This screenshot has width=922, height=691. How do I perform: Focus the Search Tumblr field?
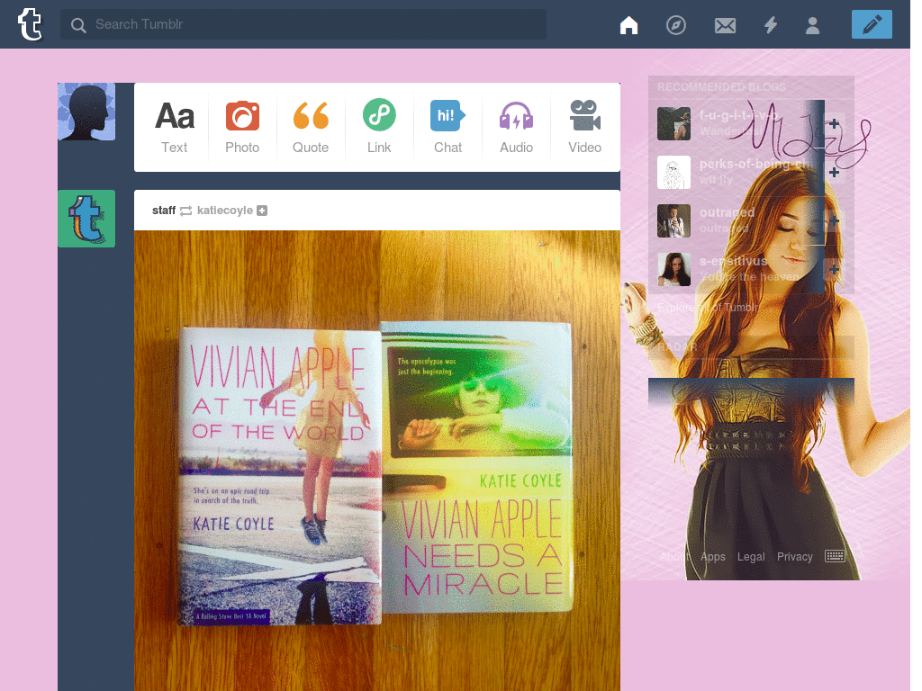pos(303,24)
